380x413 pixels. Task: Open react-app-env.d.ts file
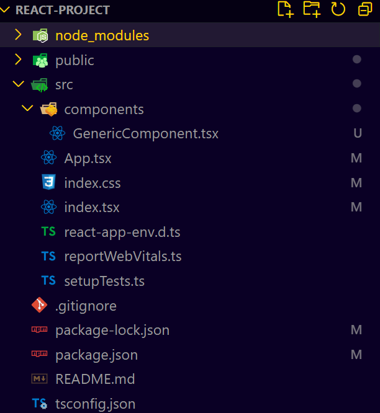coord(122,233)
